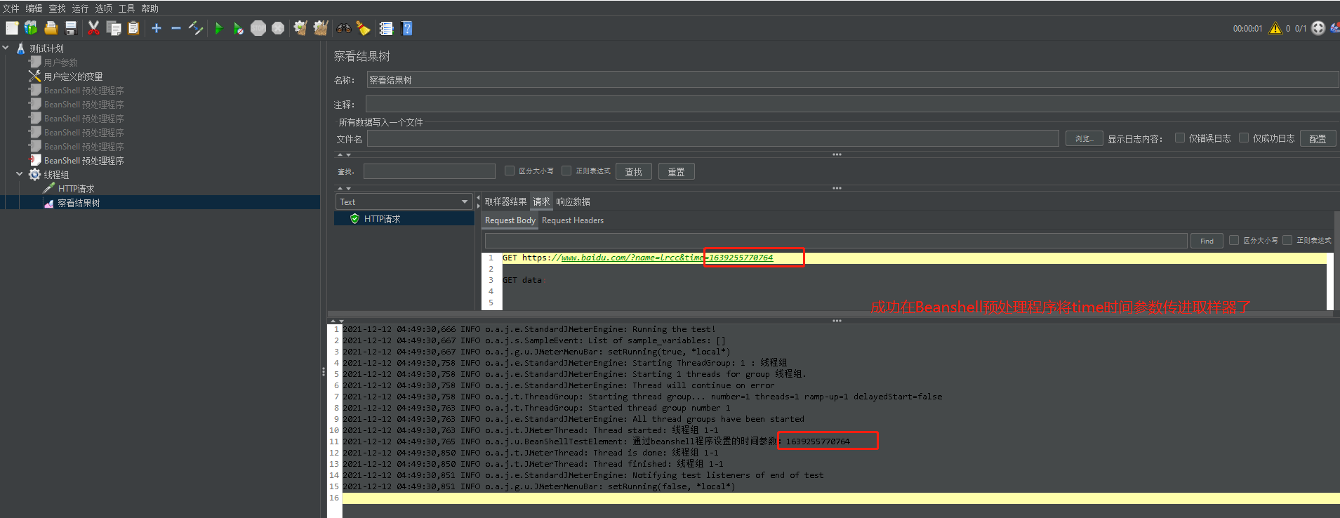Save the test plan with floppy icon
This screenshot has height=518, width=1340.
click(x=70, y=28)
